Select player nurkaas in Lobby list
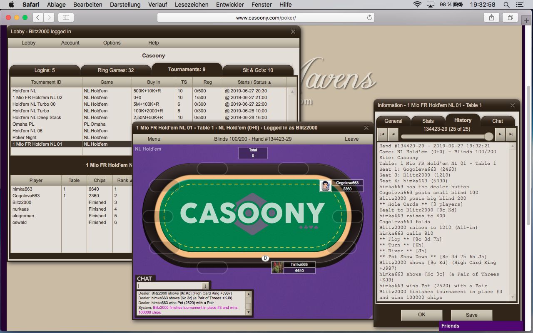This screenshot has width=533, height=333. point(71,209)
